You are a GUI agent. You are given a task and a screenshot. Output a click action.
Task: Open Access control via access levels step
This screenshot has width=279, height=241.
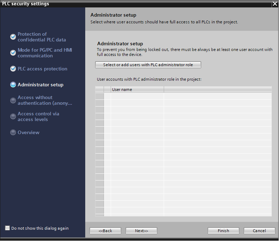(38, 116)
